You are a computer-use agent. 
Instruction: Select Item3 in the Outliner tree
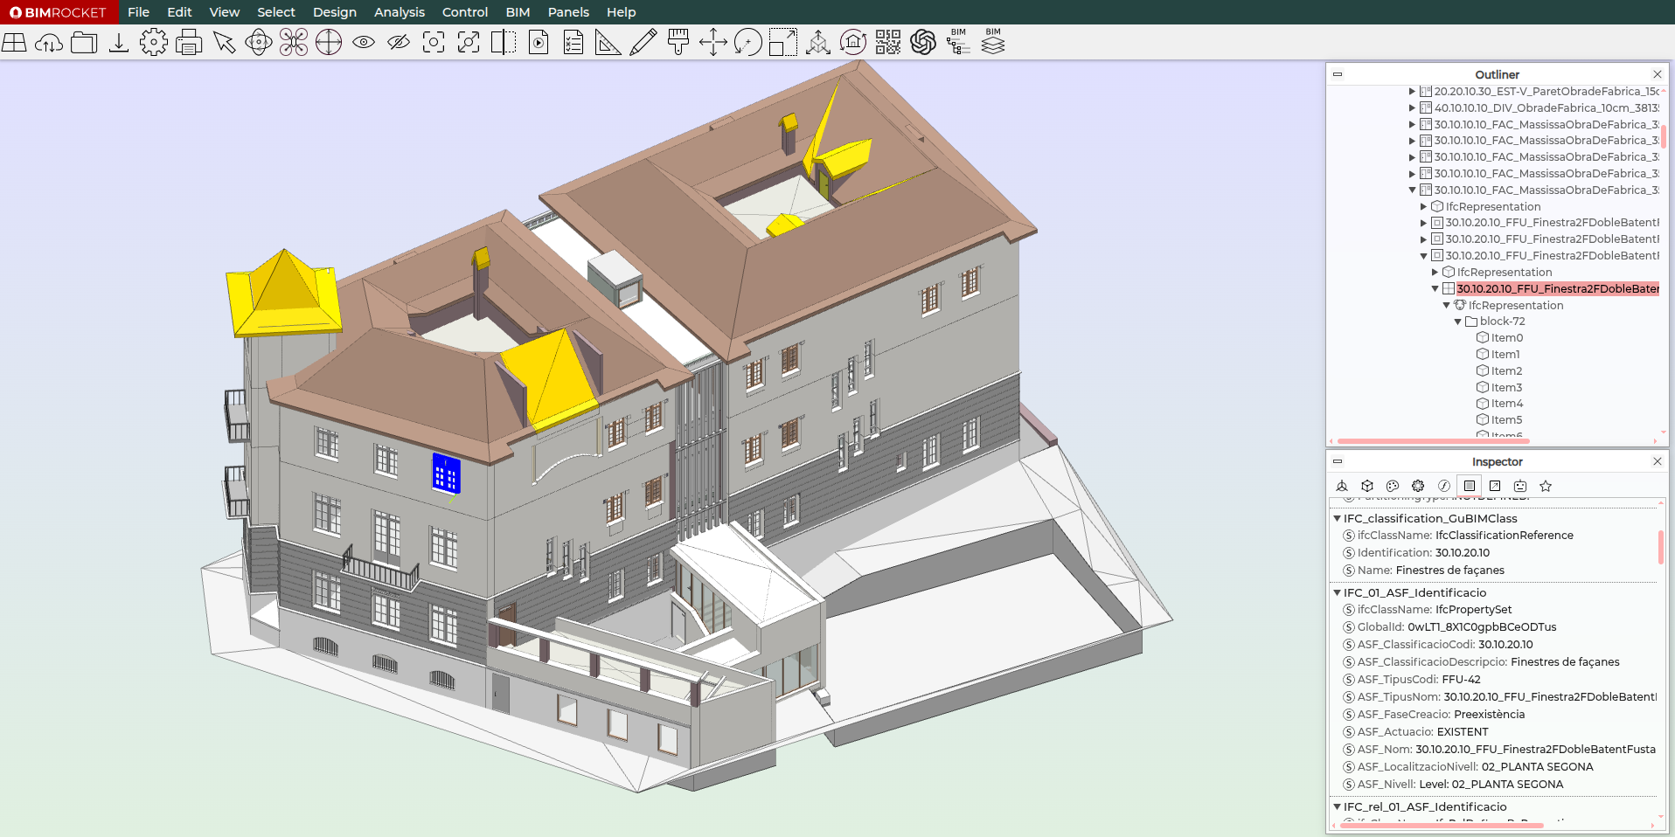coord(1505,387)
